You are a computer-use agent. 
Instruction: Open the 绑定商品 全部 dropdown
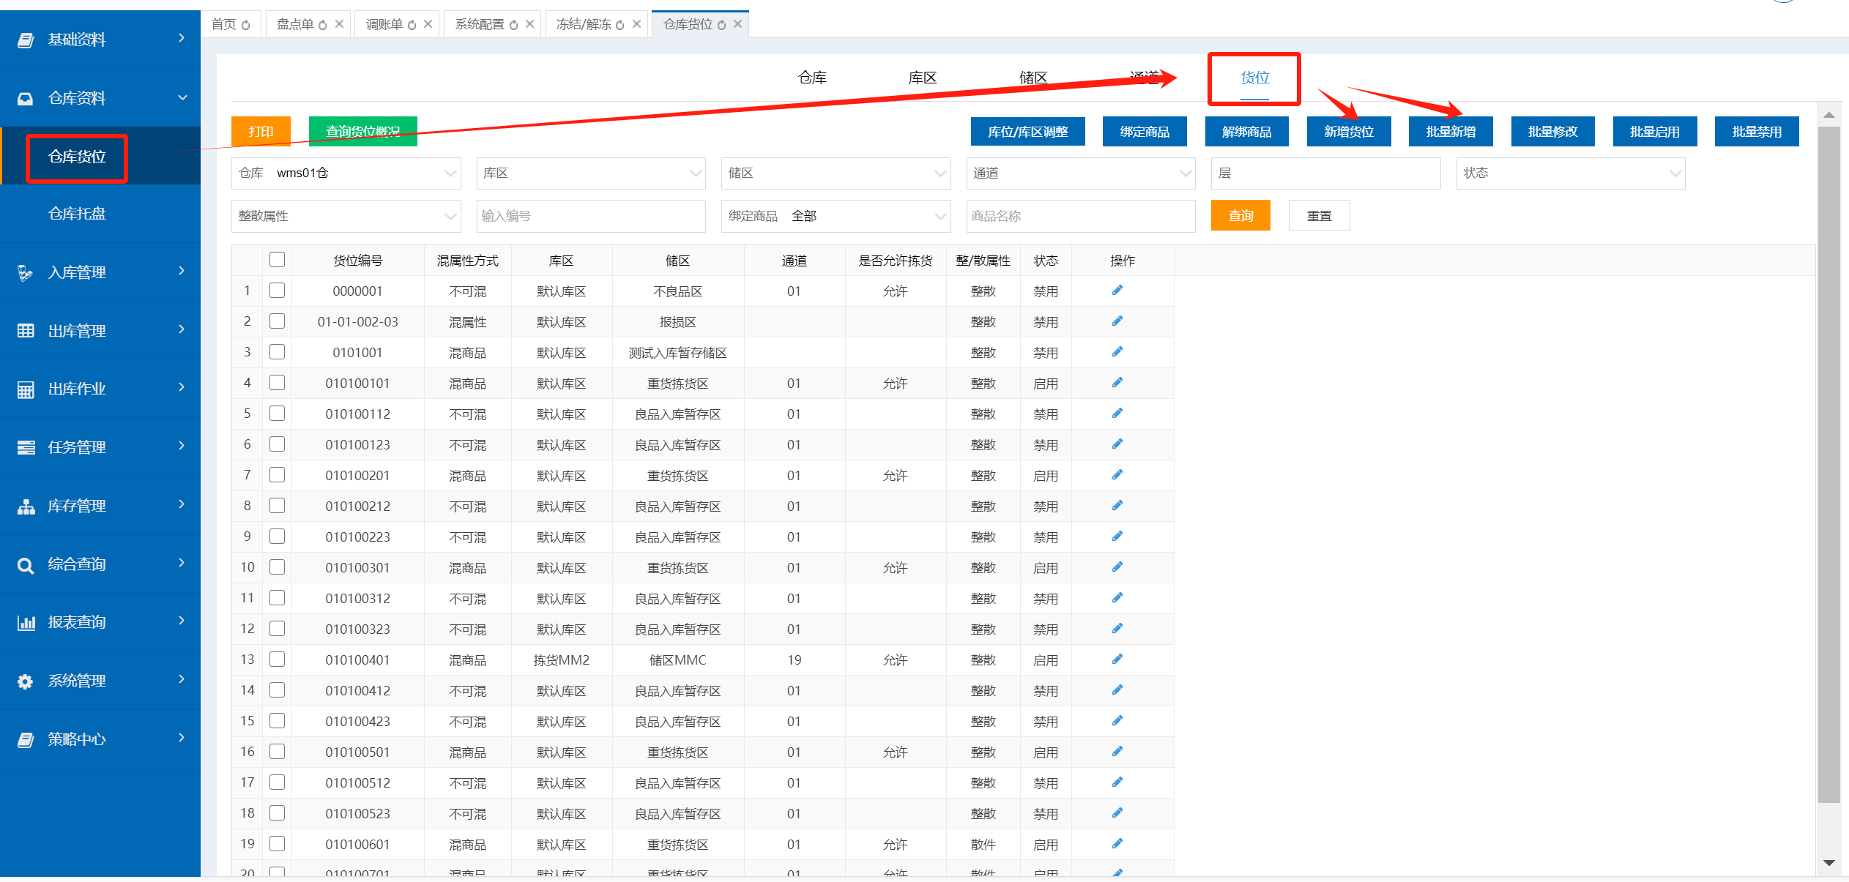pyautogui.click(x=835, y=216)
